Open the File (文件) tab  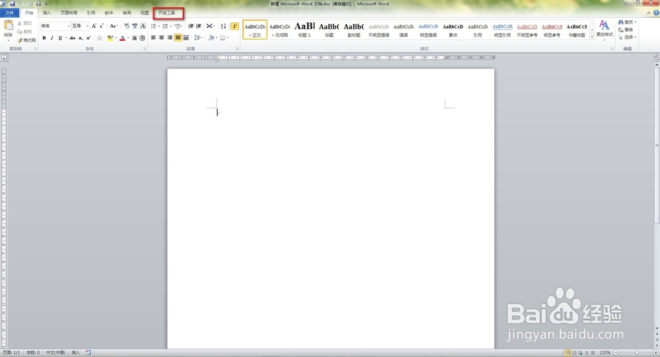(9, 13)
